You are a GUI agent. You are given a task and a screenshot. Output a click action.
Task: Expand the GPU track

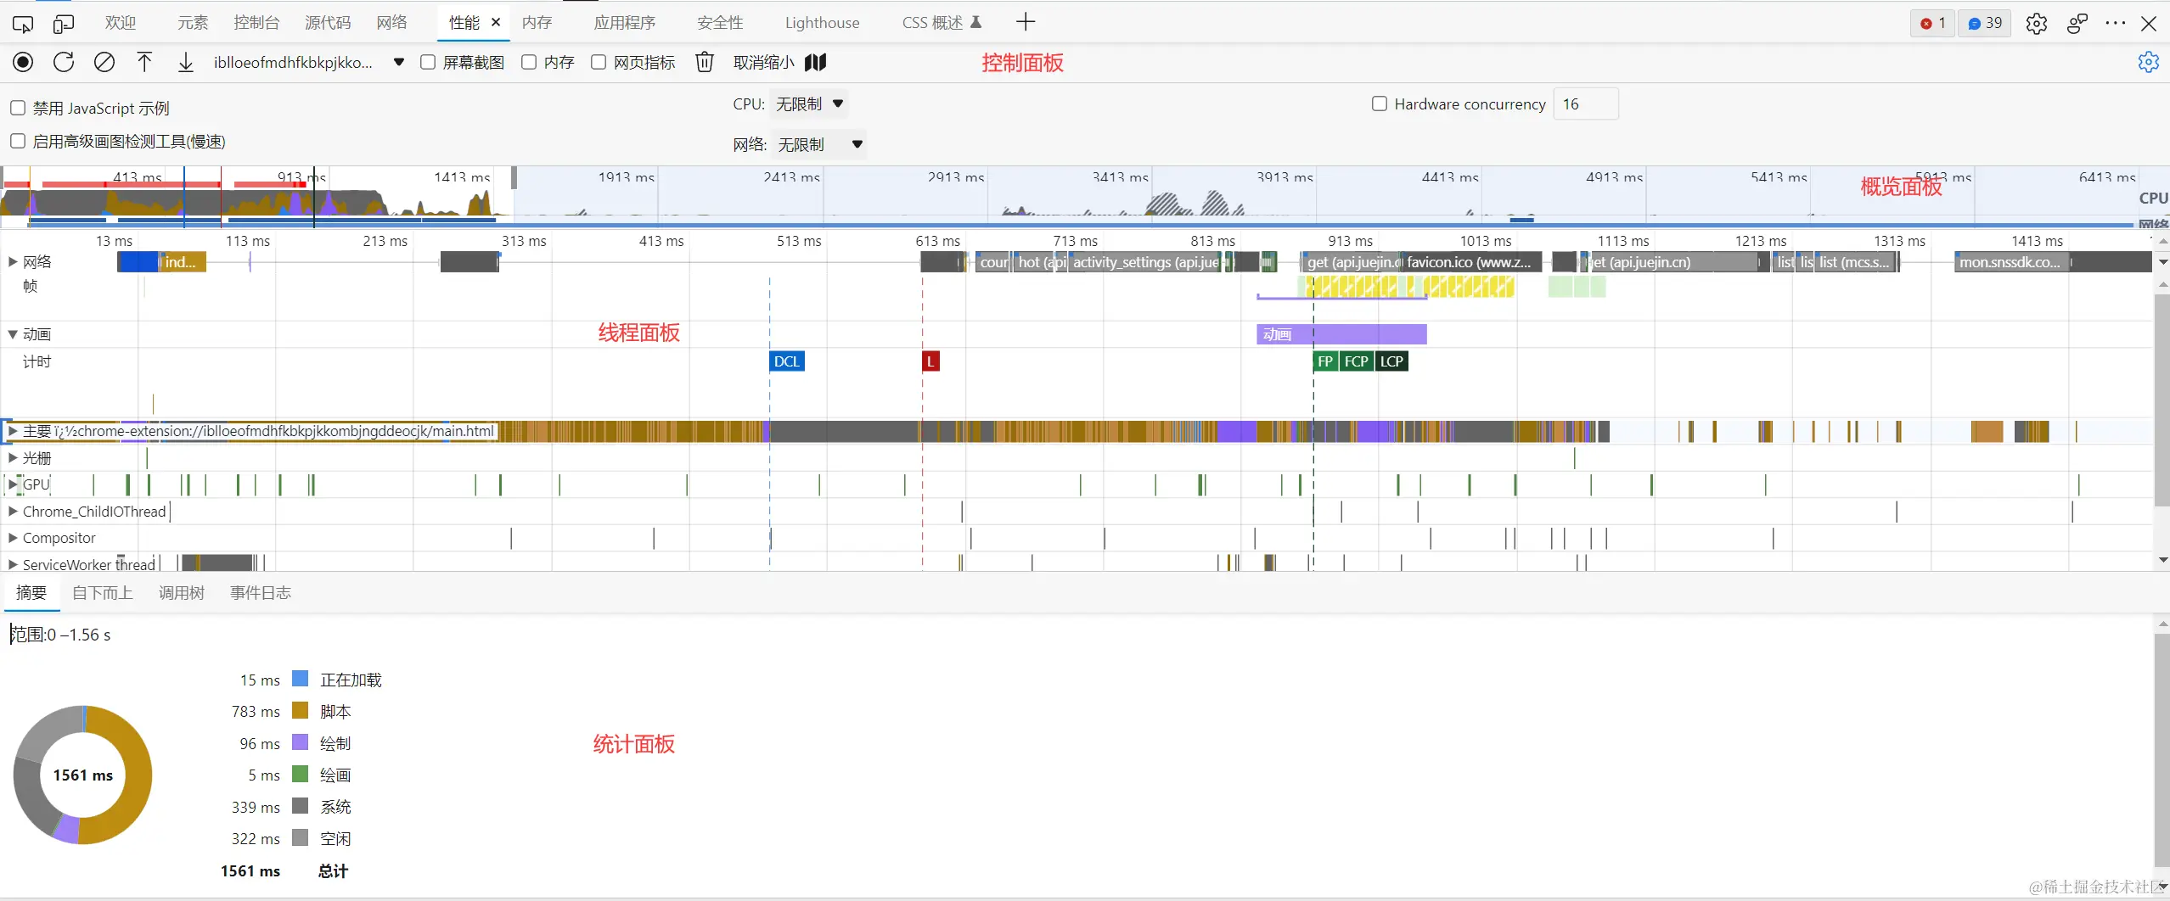click(13, 484)
